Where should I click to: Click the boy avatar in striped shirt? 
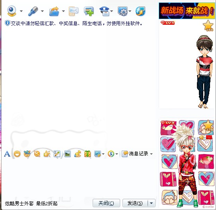(x=204, y=71)
